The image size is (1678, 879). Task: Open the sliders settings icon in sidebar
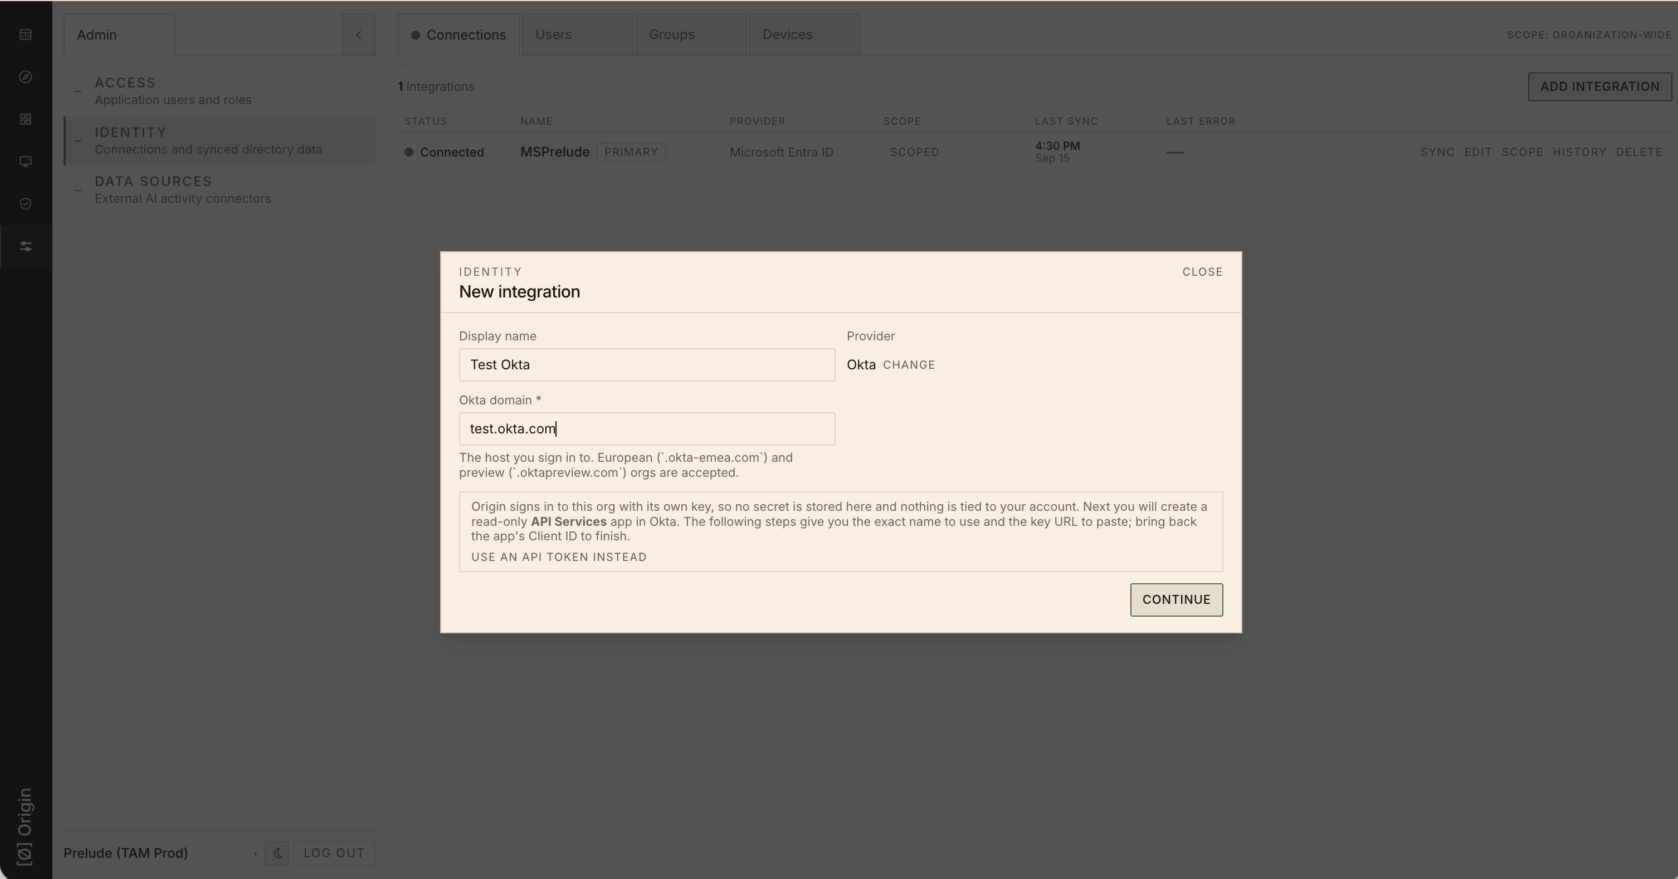26,246
